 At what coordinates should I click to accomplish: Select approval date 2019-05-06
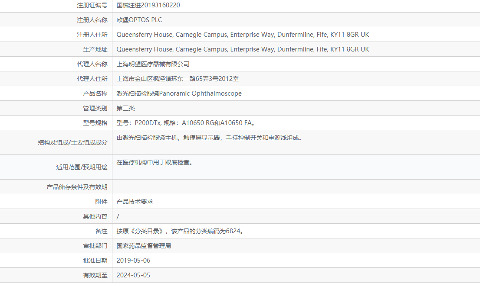pyautogui.click(x=133, y=260)
